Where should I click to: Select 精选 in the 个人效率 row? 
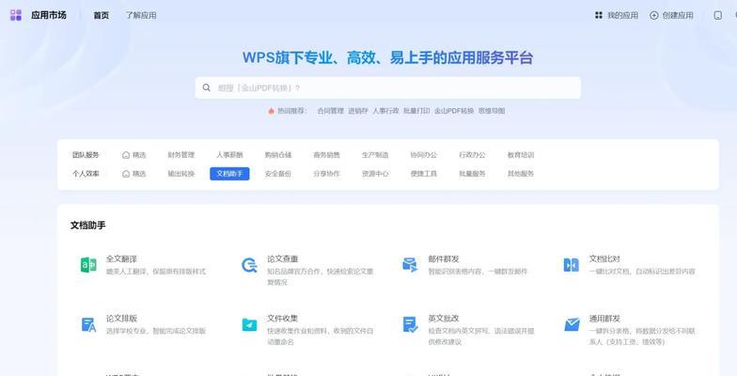[x=133, y=174]
